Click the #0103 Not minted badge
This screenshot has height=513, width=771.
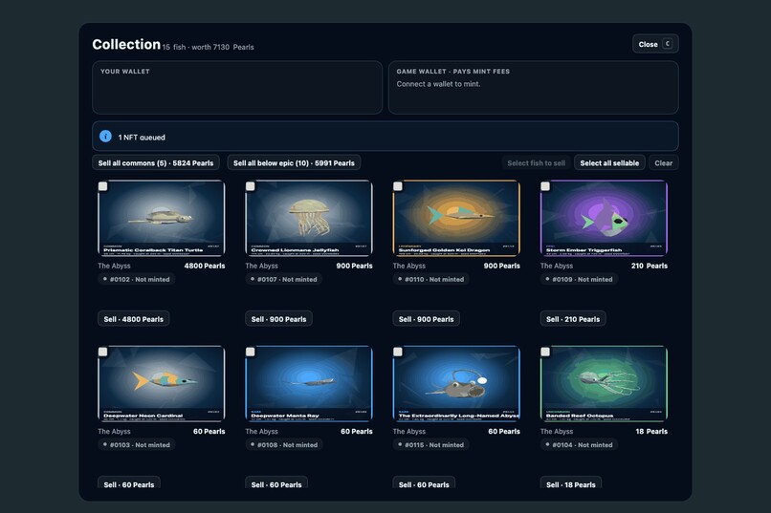136,445
